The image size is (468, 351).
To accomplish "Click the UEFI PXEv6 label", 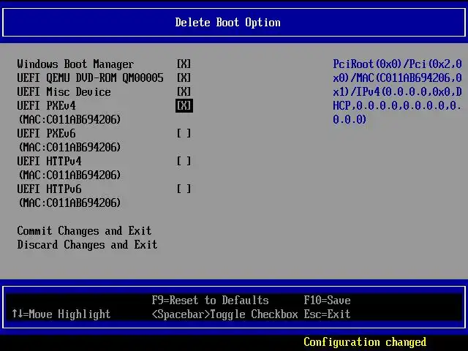I will [46, 133].
